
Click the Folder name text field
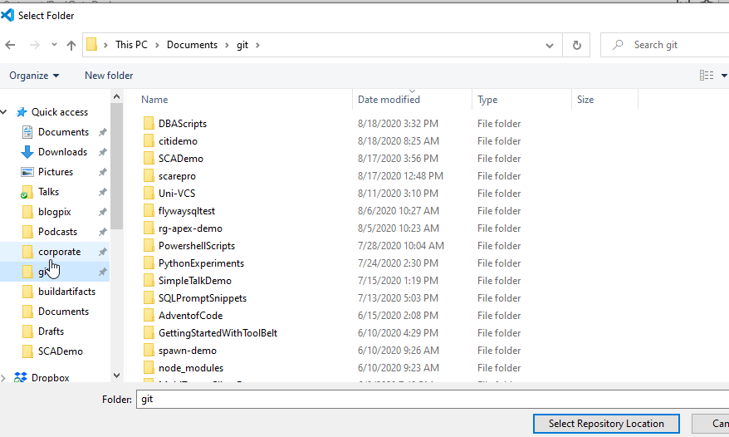click(433, 400)
